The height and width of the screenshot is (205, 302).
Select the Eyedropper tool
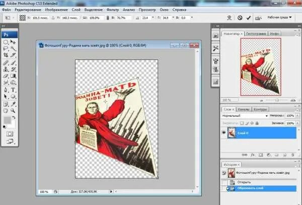pyautogui.click(x=13, y=104)
